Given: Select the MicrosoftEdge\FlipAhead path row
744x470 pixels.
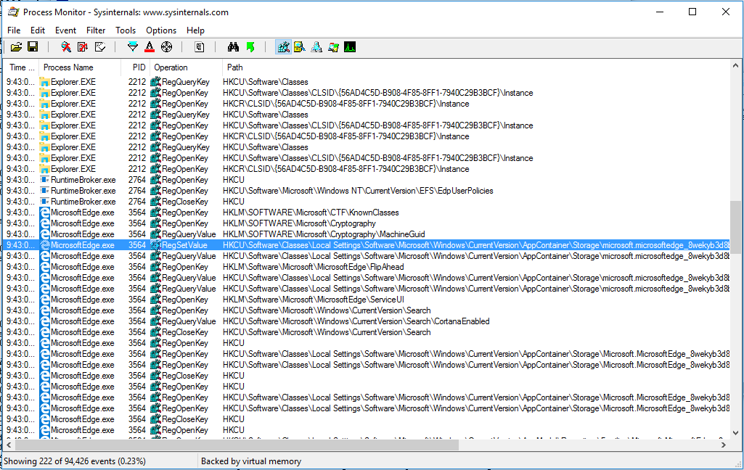Looking at the screenshot, I should point(367,267).
